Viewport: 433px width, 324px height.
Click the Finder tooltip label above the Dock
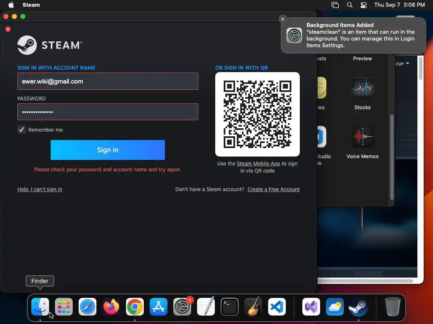click(40, 281)
